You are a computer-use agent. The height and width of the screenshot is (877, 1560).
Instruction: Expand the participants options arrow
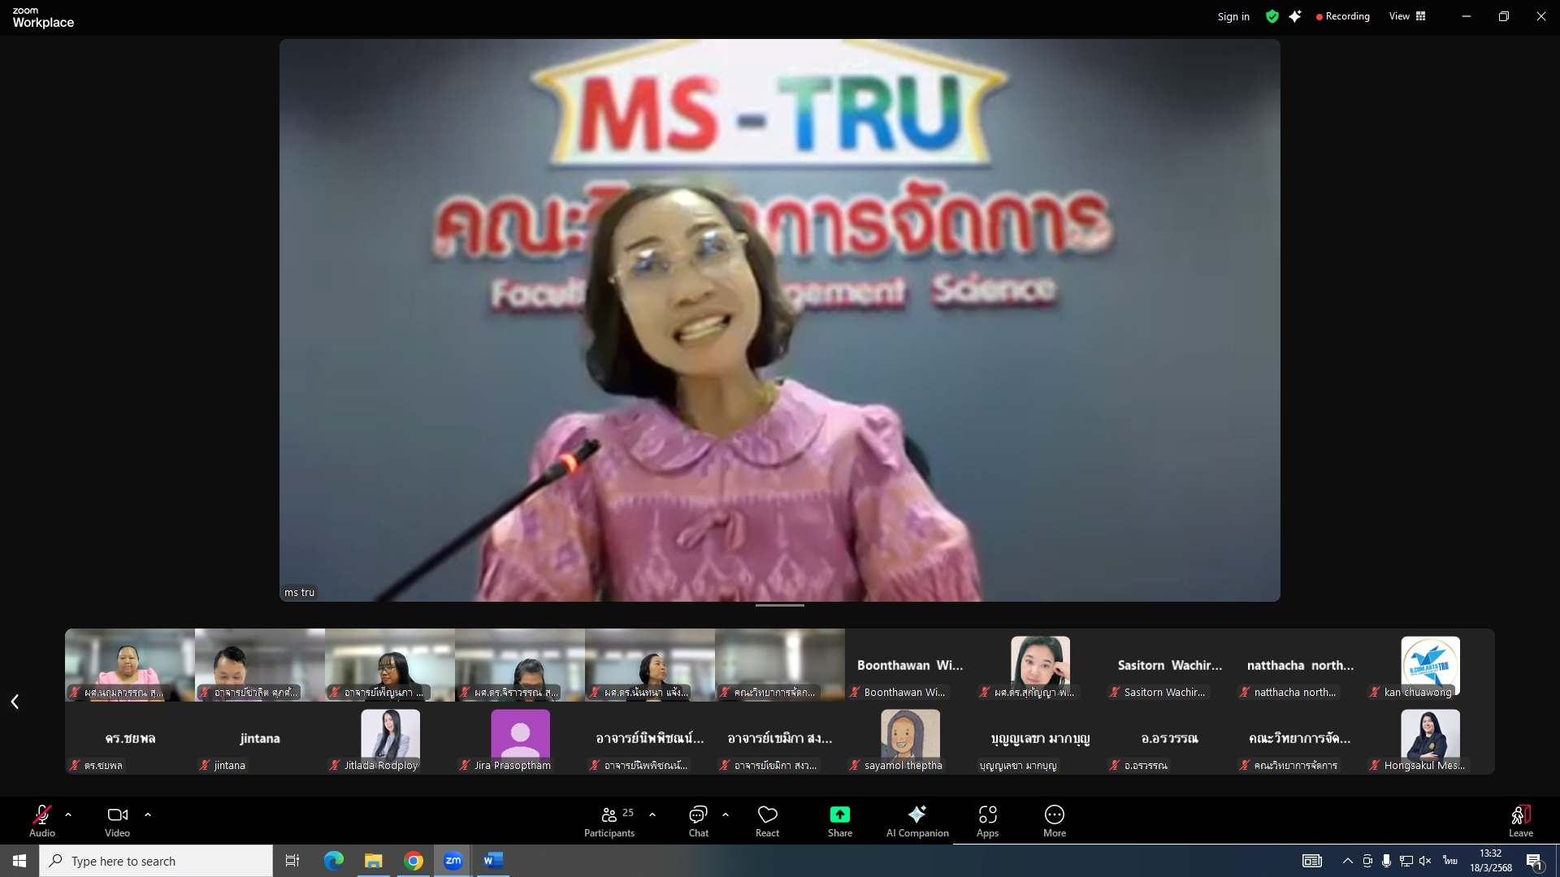pyautogui.click(x=652, y=814)
